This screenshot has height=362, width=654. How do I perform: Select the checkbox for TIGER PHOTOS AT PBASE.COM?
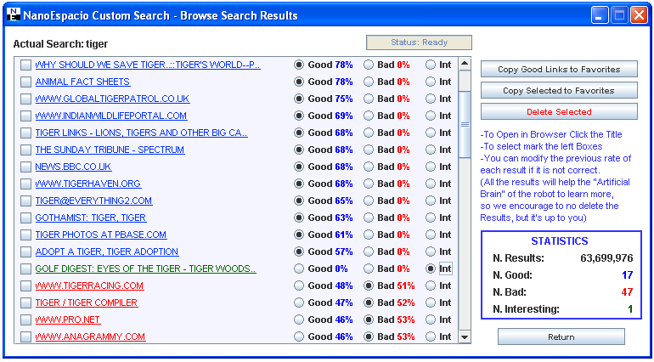point(25,235)
